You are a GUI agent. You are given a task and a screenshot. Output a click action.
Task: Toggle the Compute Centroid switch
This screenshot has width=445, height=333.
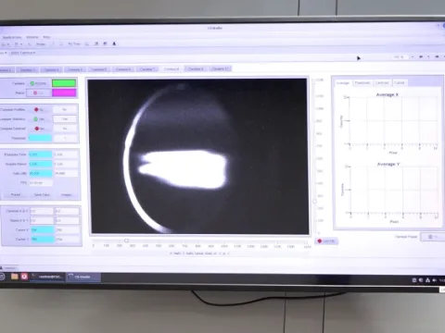pos(39,129)
